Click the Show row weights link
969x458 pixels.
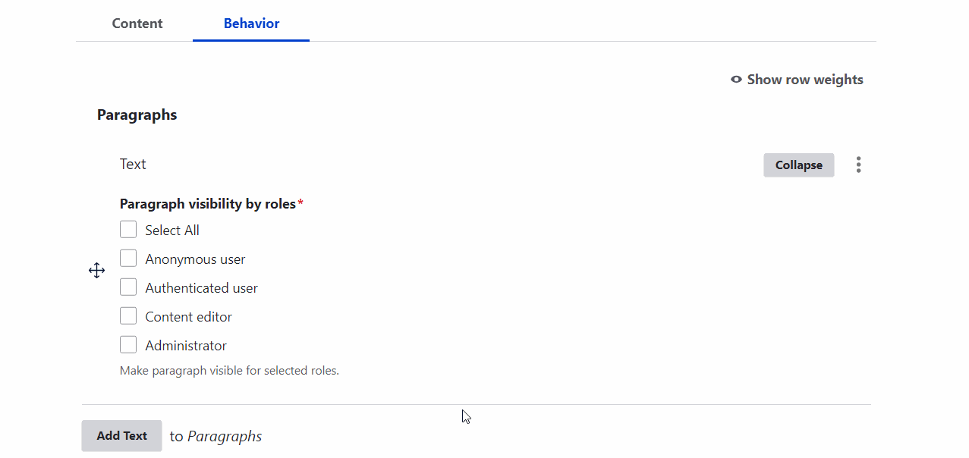pyautogui.click(x=804, y=79)
